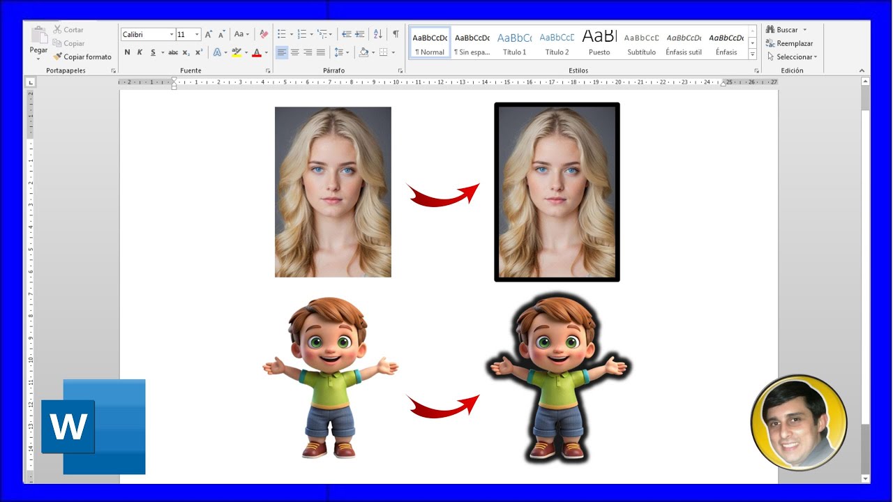Increase the paragraph indent
893x502 pixels.
point(360,34)
